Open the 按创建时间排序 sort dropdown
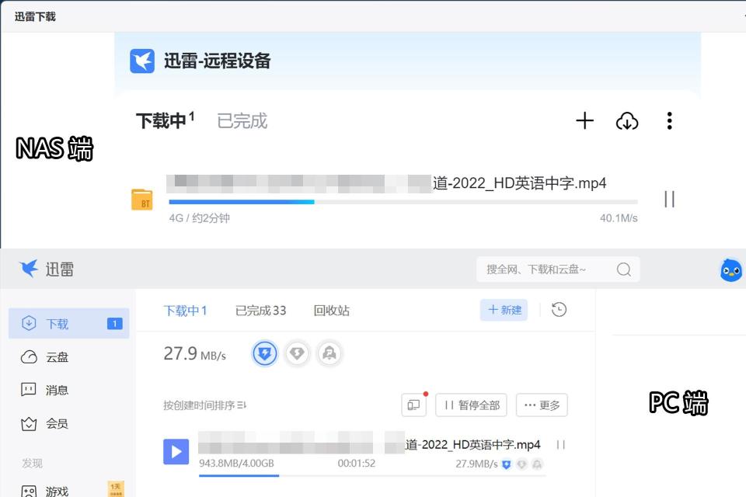Screen dimensions: 746x497 tap(204, 405)
